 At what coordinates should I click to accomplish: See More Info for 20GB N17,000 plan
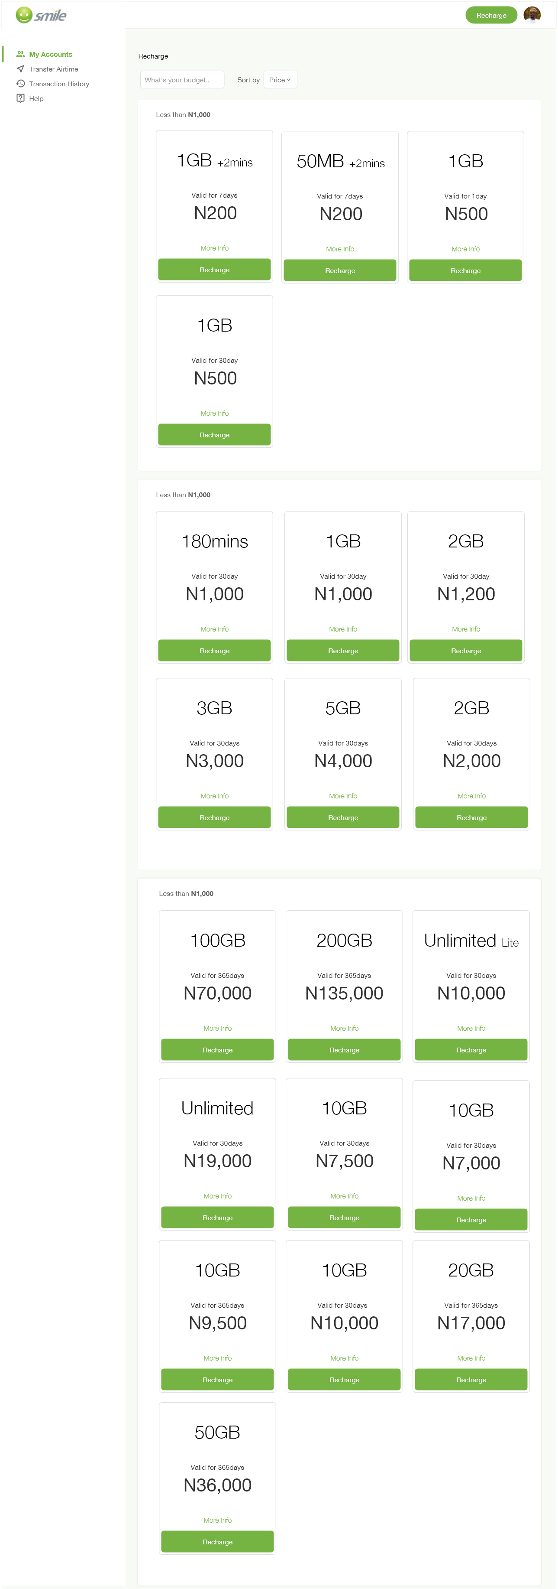tap(471, 1358)
